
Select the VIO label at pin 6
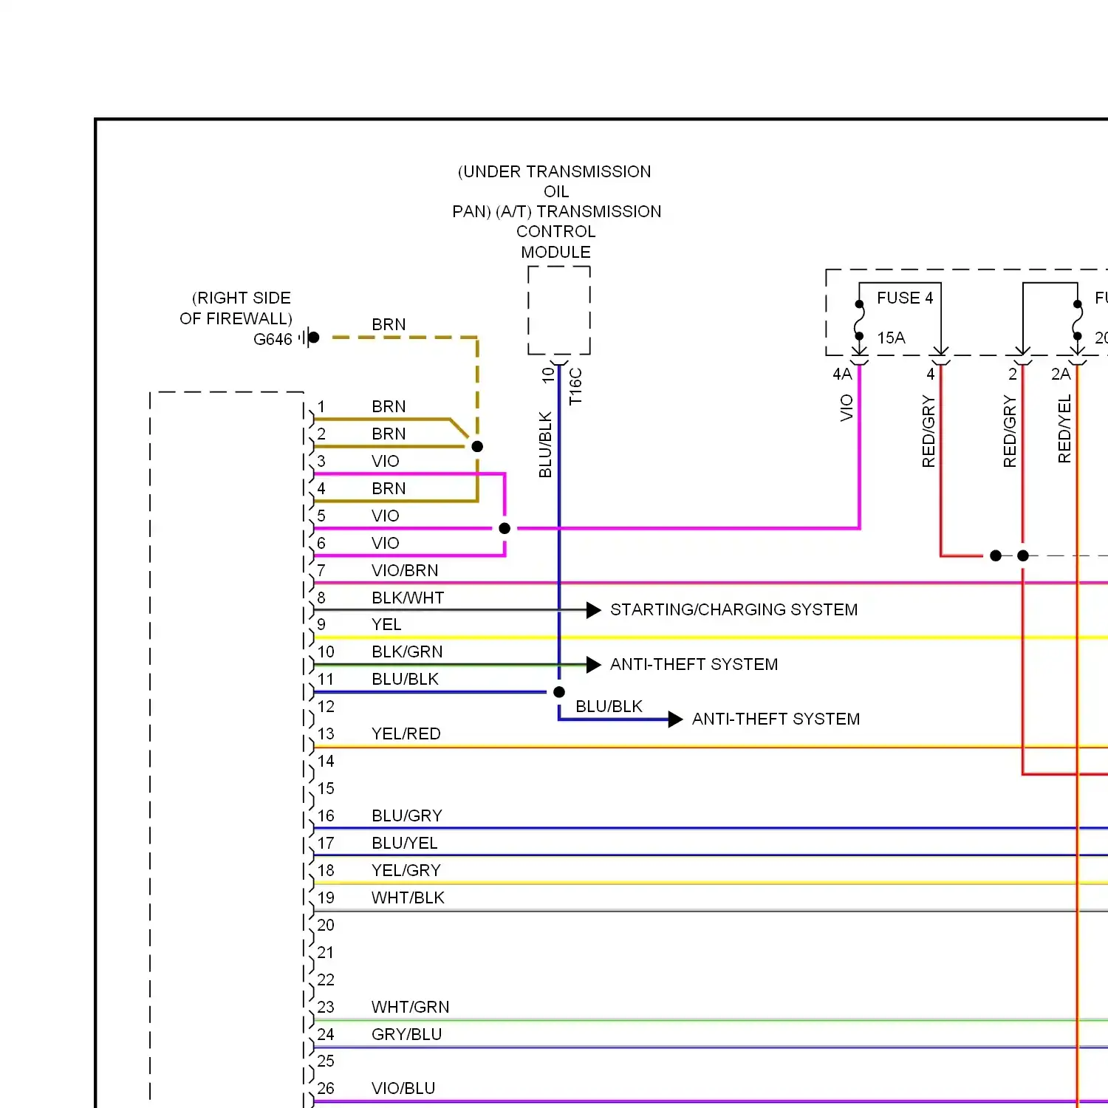click(x=385, y=543)
